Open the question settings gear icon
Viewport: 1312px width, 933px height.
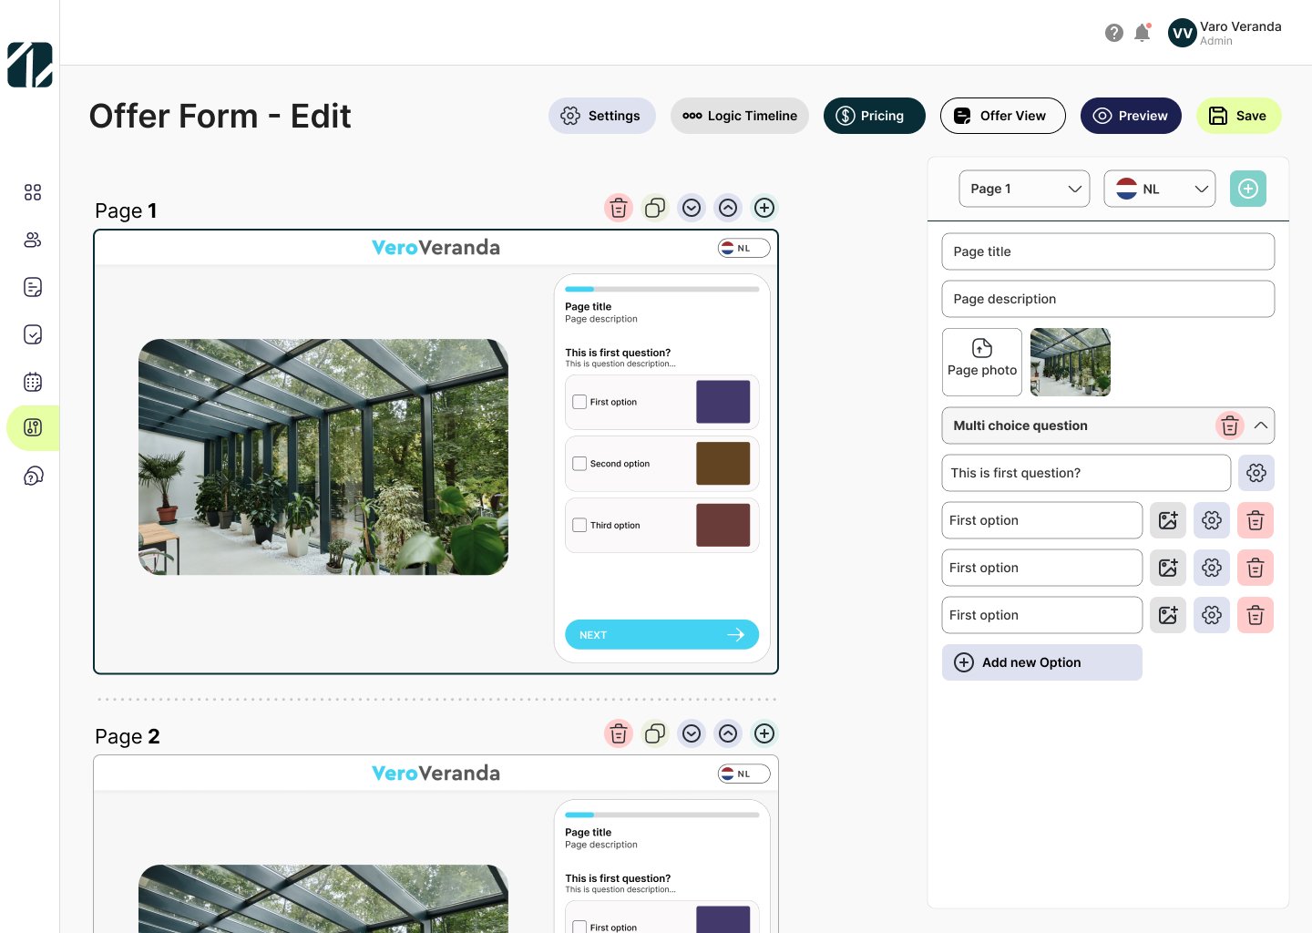[x=1256, y=473]
